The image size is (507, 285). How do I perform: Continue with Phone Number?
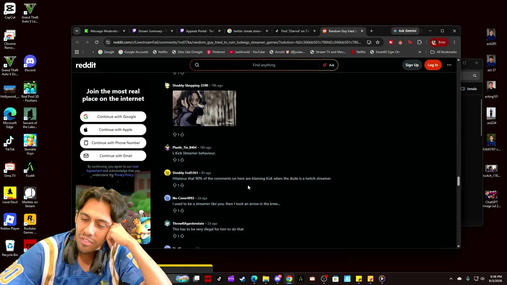click(x=113, y=143)
